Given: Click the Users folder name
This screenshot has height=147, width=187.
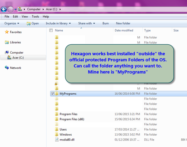Looking at the screenshot, I should click(x=63, y=129).
